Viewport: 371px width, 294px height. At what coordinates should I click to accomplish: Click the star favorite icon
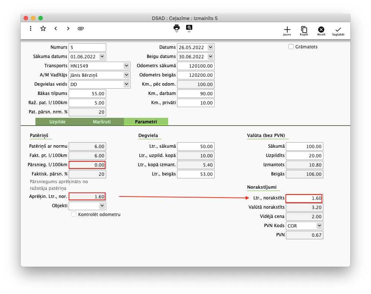(43, 28)
